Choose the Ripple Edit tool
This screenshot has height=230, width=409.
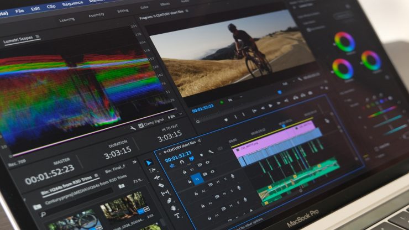click(x=157, y=178)
